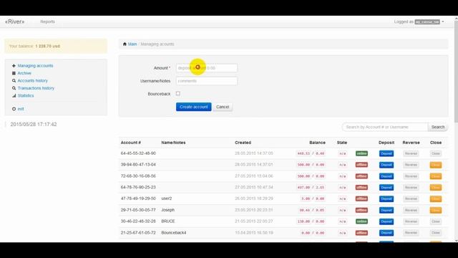The image size is (458, 258).
Task: Click the Archive square icon
Action: point(14,73)
